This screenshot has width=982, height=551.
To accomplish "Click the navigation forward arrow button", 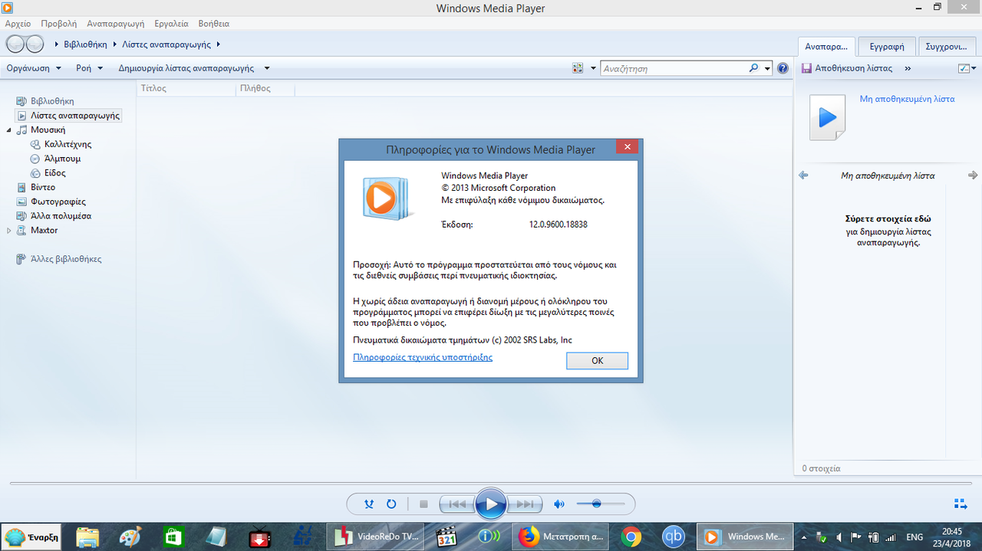I will 35,44.
